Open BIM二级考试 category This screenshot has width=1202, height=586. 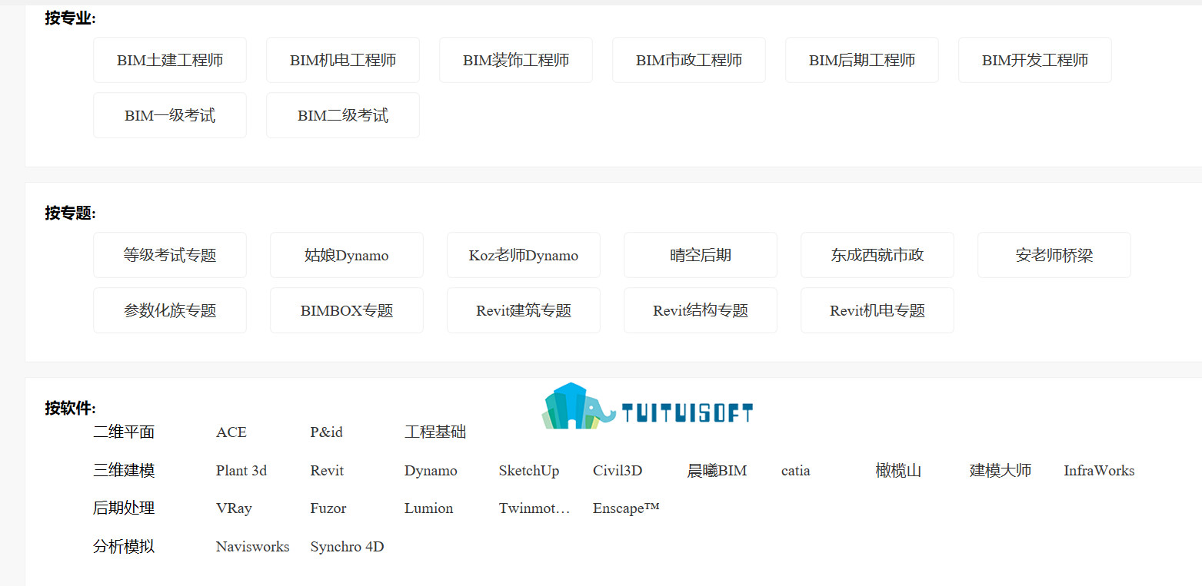(x=343, y=115)
